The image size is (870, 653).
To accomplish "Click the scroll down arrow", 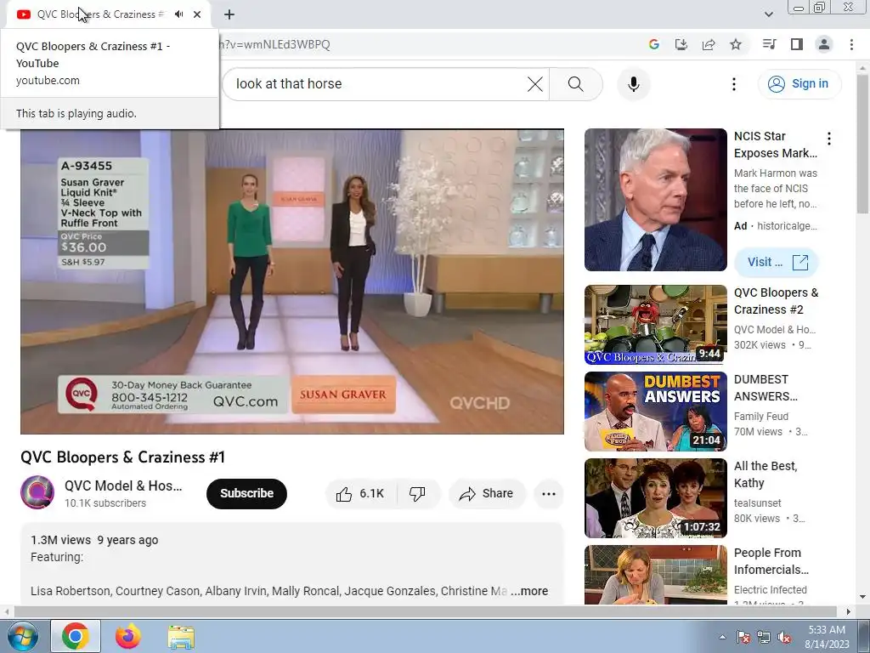I will point(863,598).
